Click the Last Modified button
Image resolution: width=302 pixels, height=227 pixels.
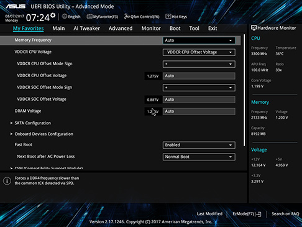(209, 214)
